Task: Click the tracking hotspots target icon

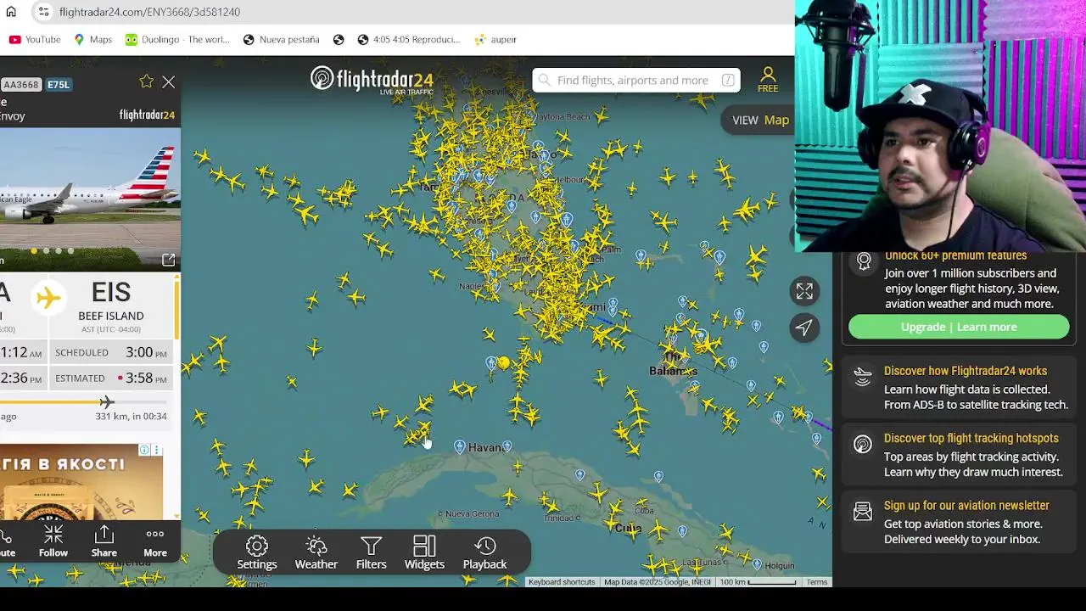Action: (863, 444)
